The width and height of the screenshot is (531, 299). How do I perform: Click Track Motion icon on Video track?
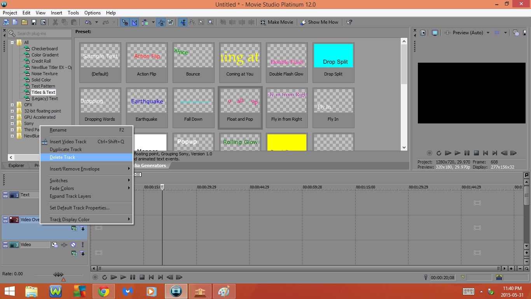point(55,244)
